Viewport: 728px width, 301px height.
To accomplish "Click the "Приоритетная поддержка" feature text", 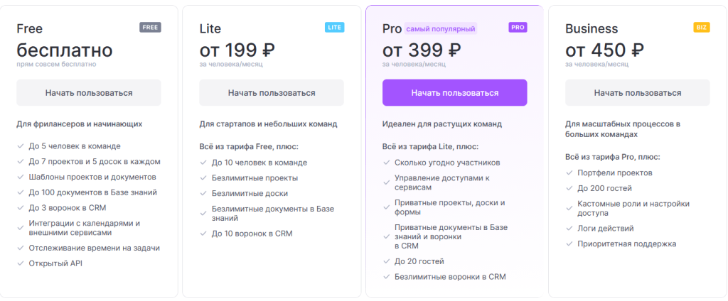I will (622, 243).
